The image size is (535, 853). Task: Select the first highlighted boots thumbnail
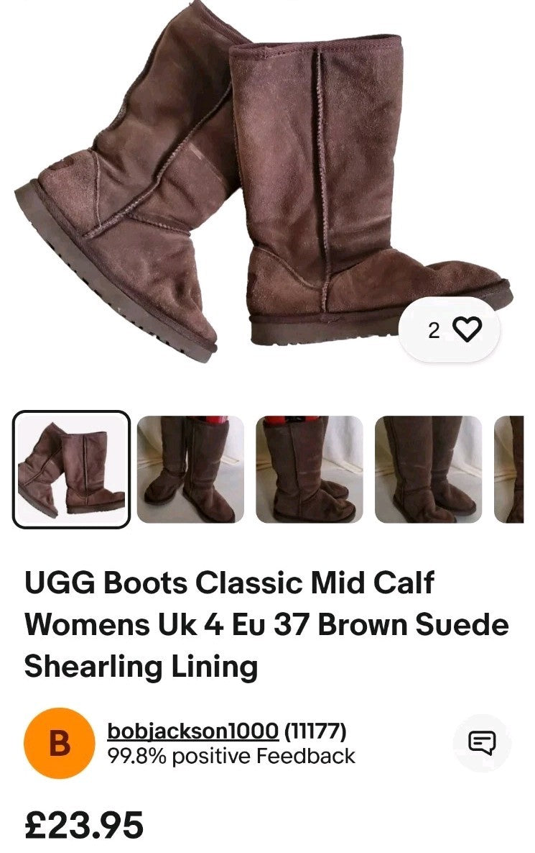71,470
